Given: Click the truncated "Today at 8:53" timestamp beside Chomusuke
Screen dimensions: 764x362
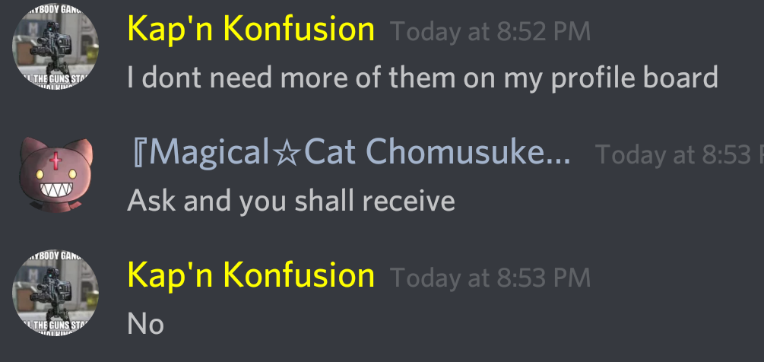Looking at the screenshot, I should [680, 154].
